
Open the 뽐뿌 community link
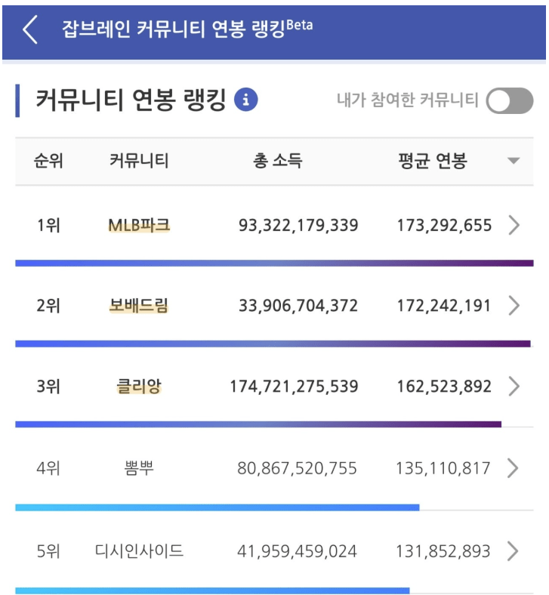click(139, 468)
